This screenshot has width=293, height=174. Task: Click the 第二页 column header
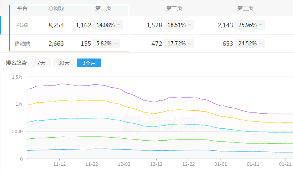[174, 8]
